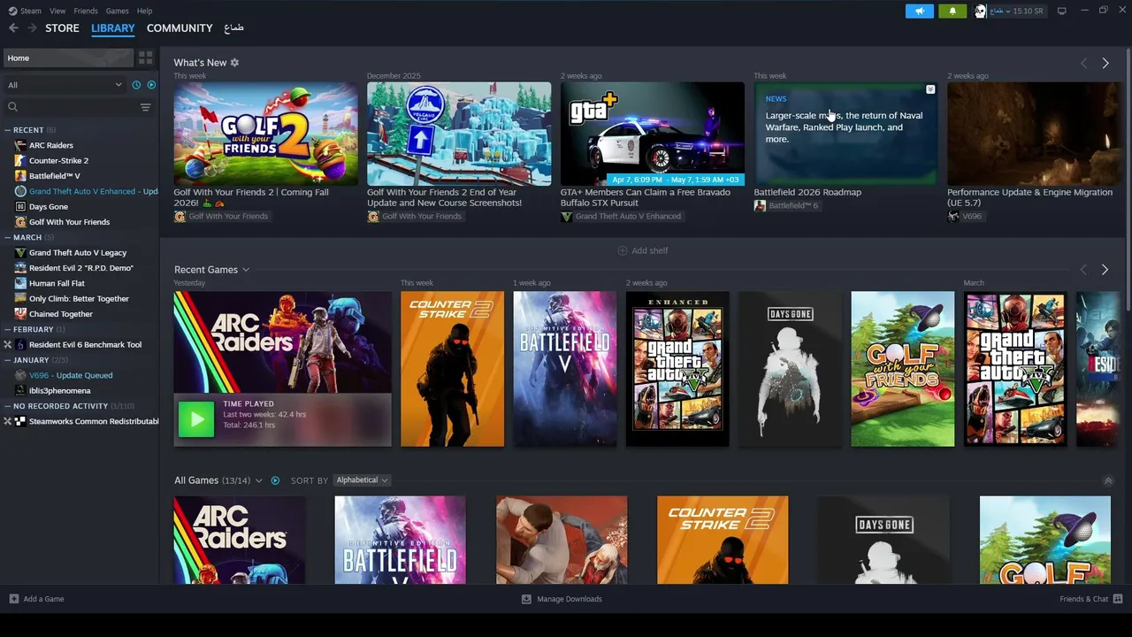Click the library search magnifier icon
The width and height of the screenshot is (1132, 637).
(x=12, y=107)
